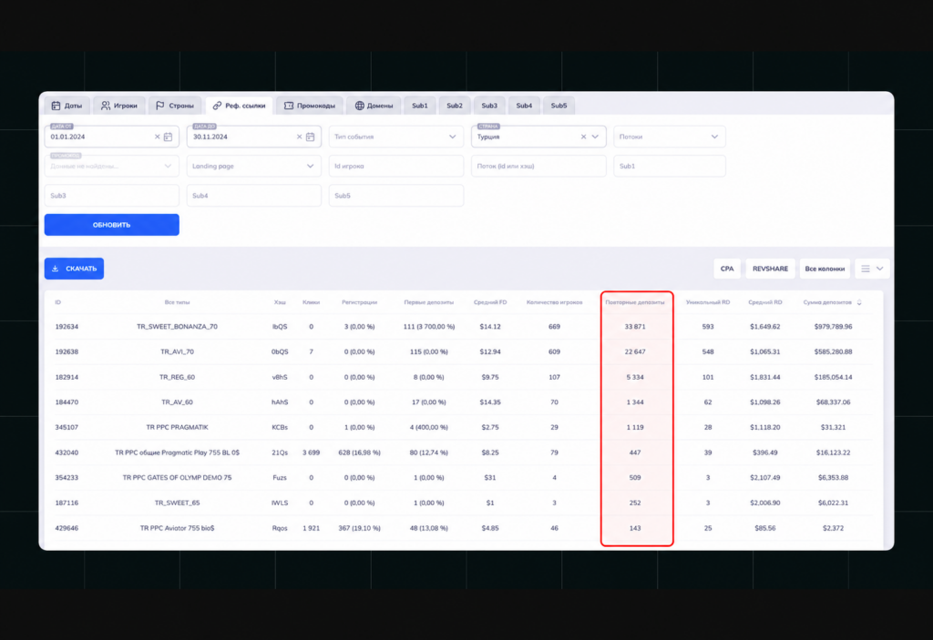The image size is (933, 640).
Task: Click the Первые депозиты column header
Action: coord(428,303)
